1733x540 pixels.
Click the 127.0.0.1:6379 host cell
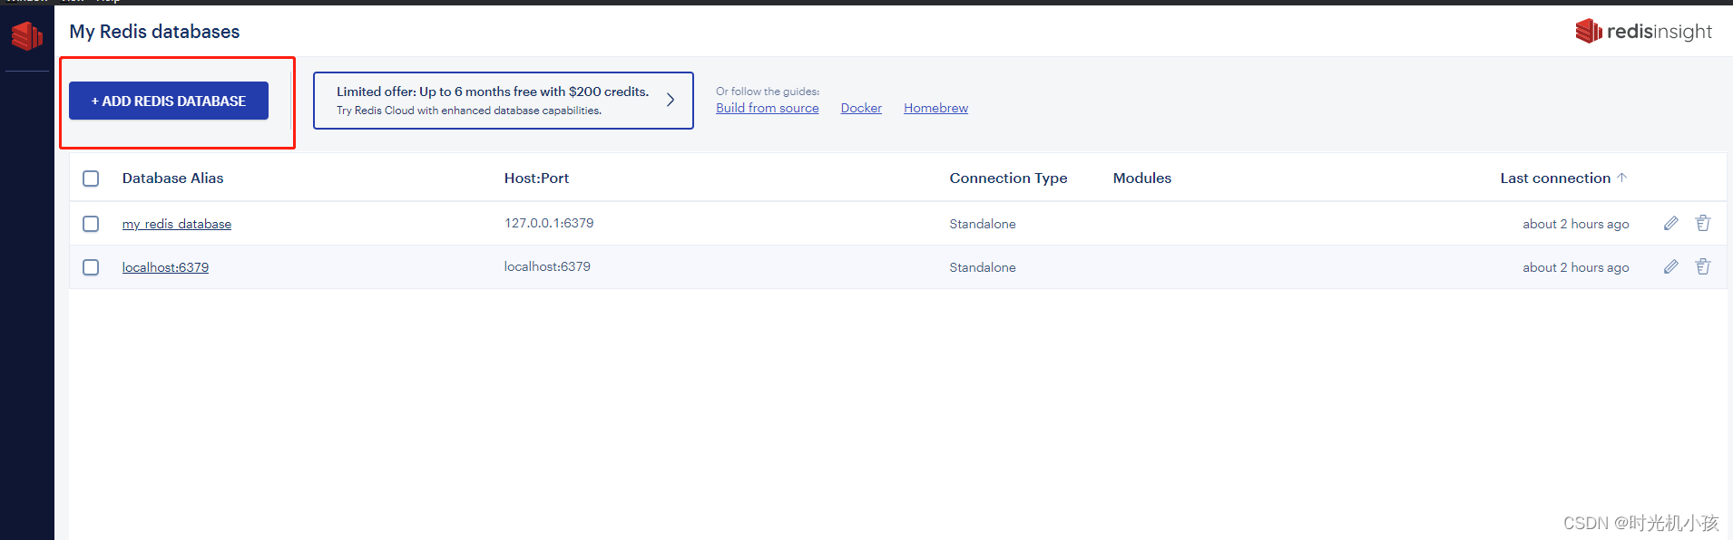pos(549,223)
